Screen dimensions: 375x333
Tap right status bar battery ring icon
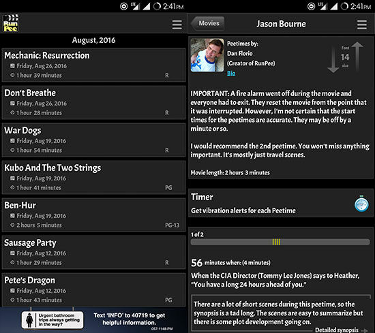tap(344, 6)
